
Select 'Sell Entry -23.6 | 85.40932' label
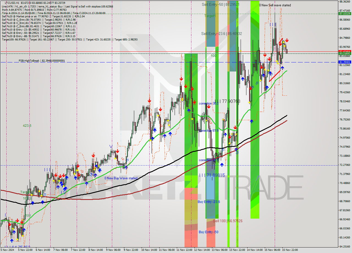tap(222, 34)
